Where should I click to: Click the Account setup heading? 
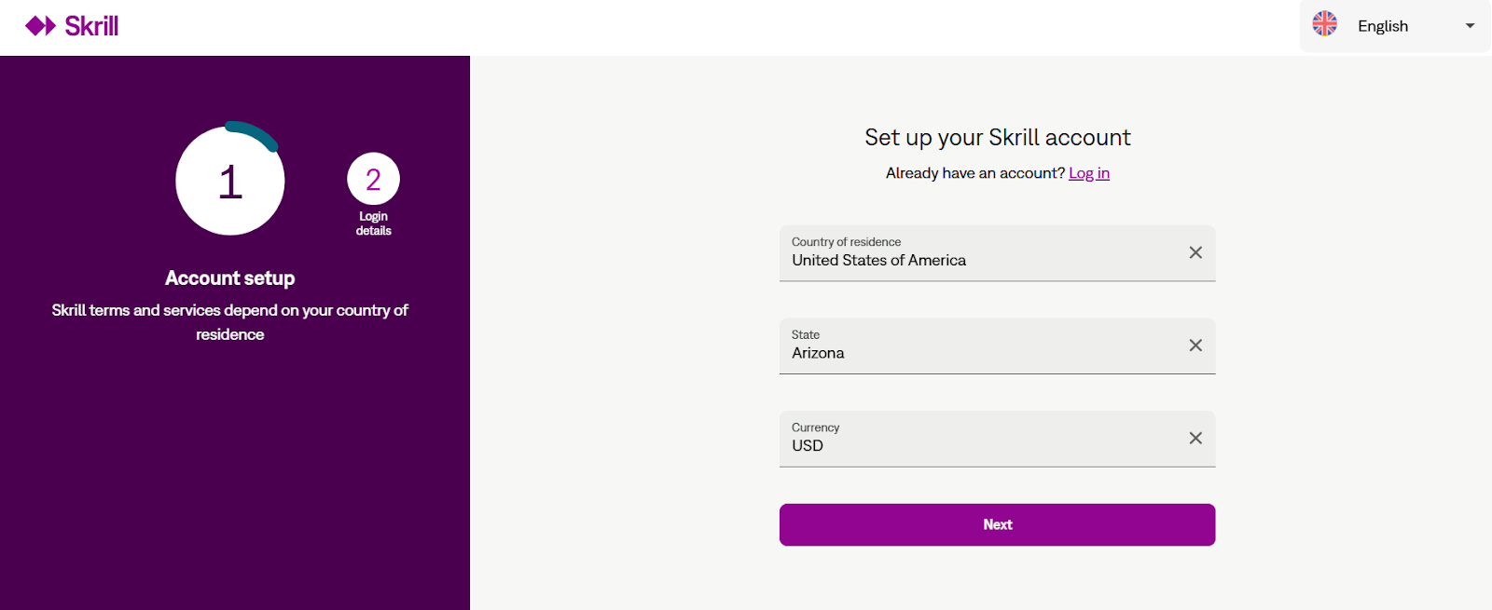pos(230,278)
